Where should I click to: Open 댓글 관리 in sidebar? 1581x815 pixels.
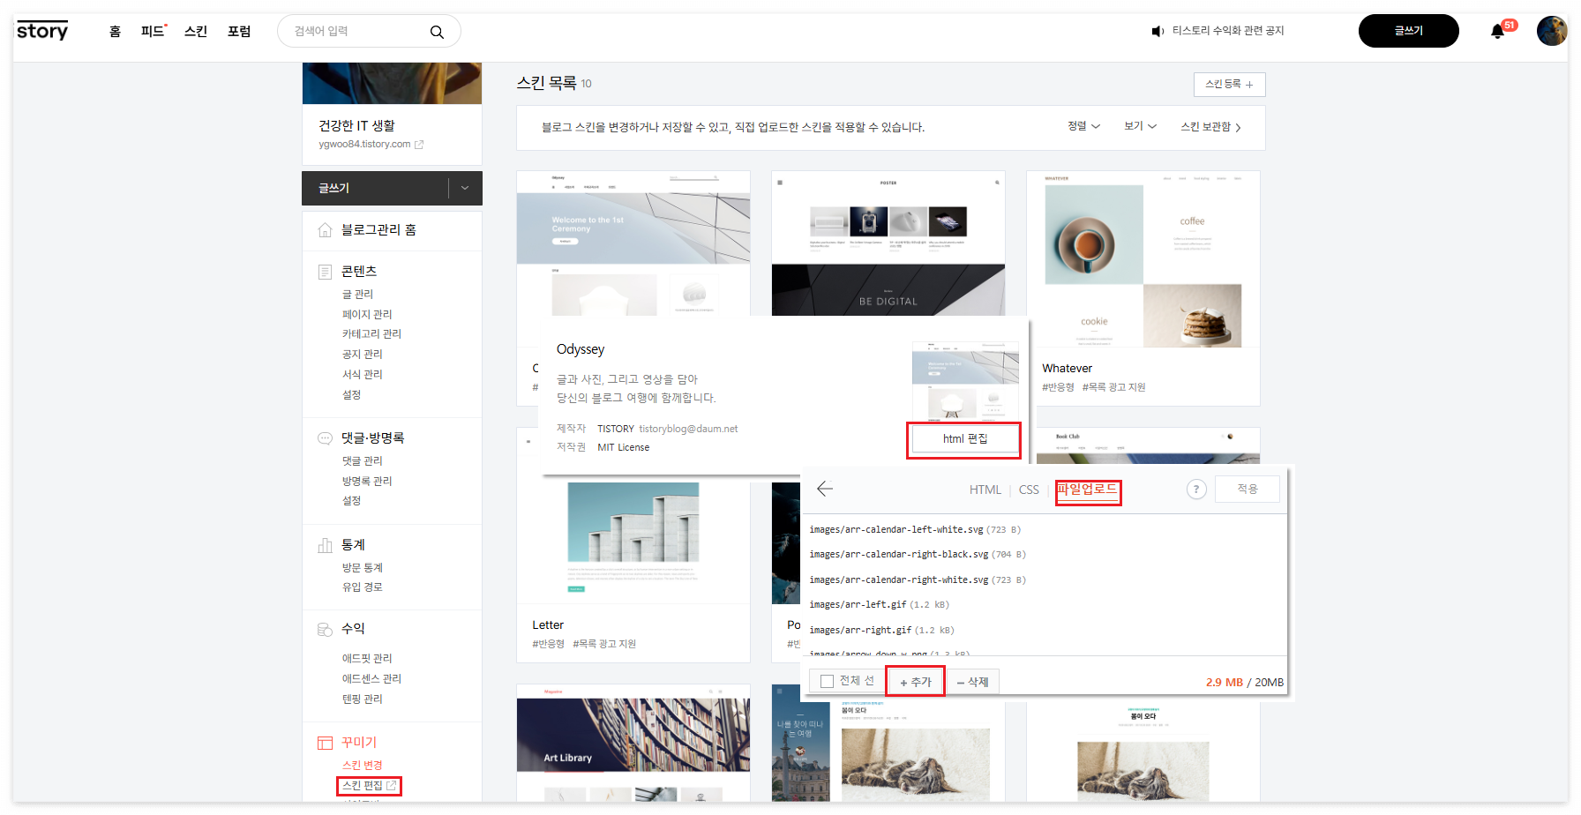tap(362, 461)
